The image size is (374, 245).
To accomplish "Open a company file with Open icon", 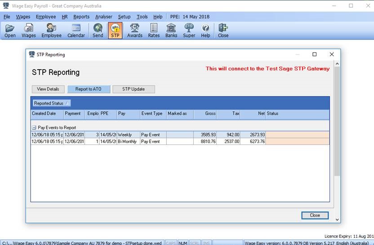I will pyautogui.click(x=10, y=31).
